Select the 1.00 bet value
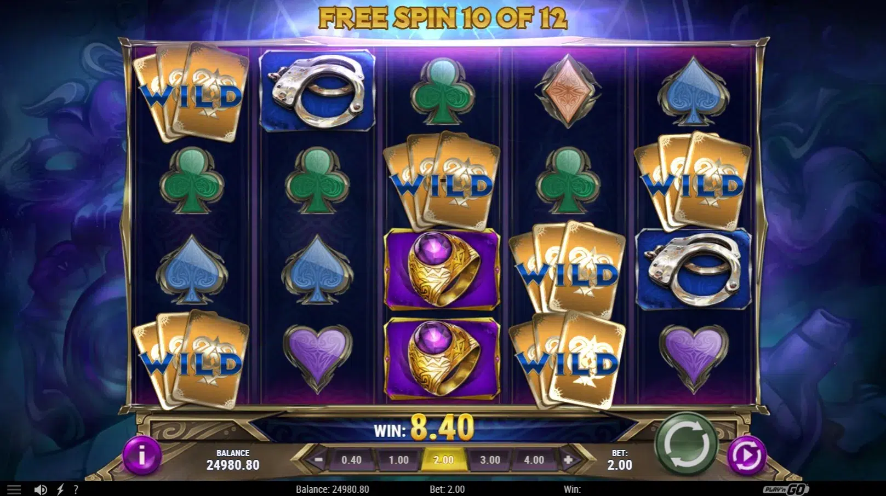Image resolution: width=886 pixels, height=496 pixels. coord(398,460)
